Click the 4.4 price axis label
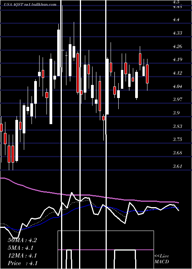Screen dimensions: 192x269 coord(176,20)
